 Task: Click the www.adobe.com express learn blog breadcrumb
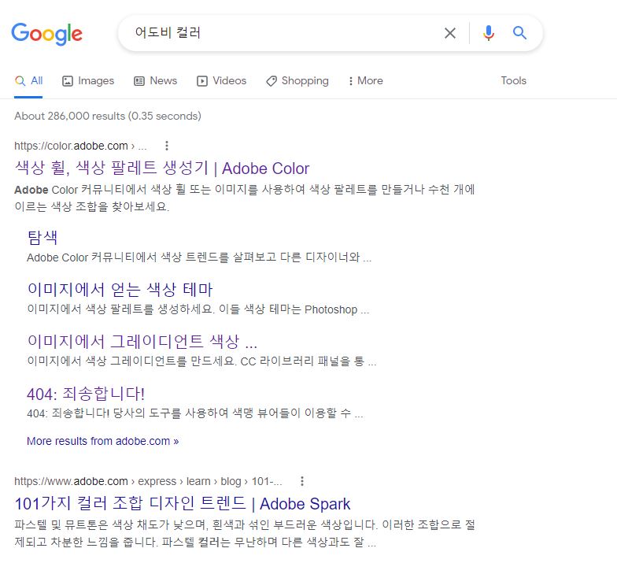click(x=148, y=481)
